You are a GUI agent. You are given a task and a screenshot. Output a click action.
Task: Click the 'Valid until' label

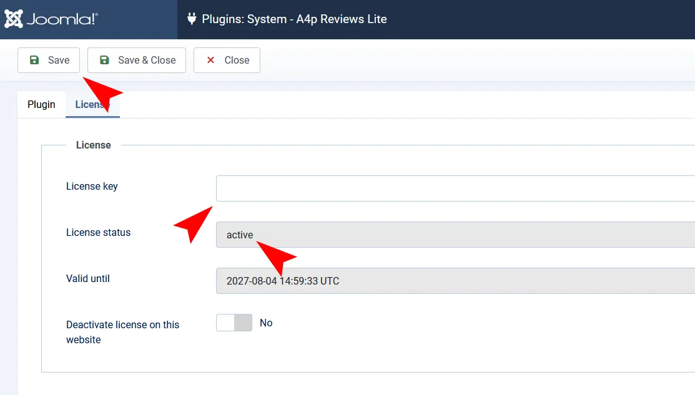[x=88, y=278]
